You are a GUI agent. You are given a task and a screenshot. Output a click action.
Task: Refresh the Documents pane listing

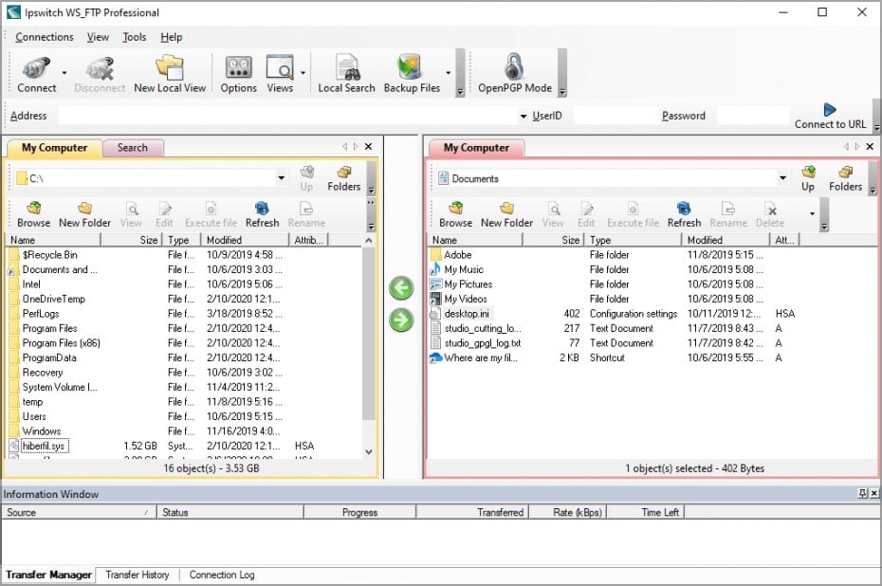click(x=684, y=215)
